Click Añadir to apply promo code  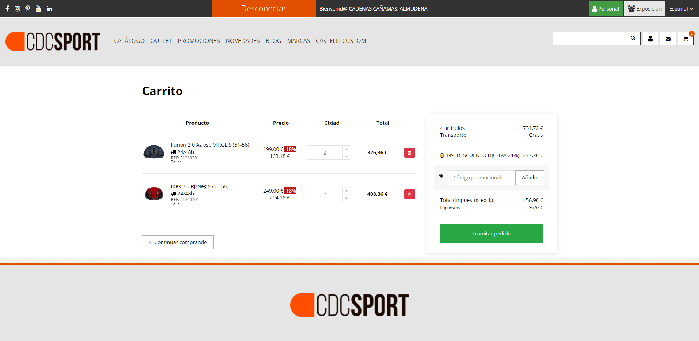point(530,178)
